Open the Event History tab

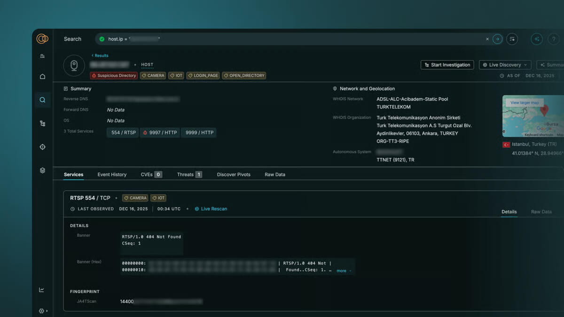112,174
